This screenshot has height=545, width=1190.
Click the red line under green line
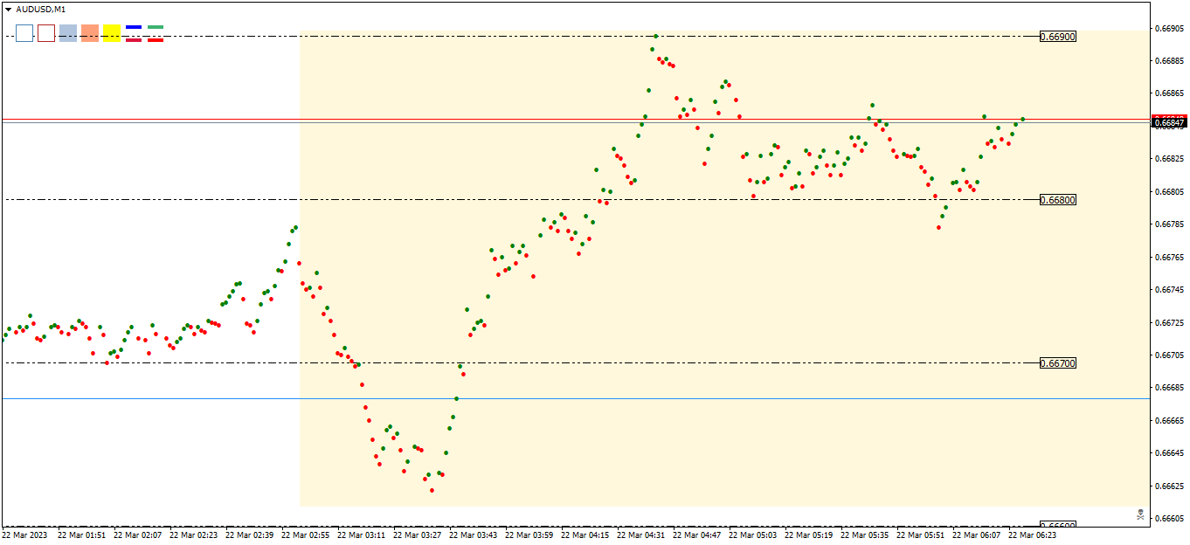point(156,39)
